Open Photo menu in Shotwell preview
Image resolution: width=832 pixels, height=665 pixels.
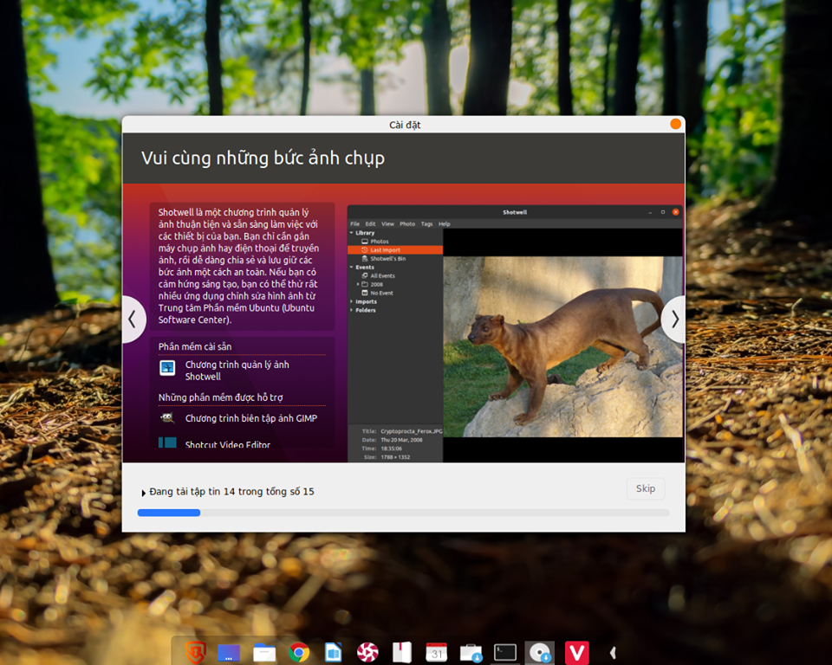[x=407, y=223]
